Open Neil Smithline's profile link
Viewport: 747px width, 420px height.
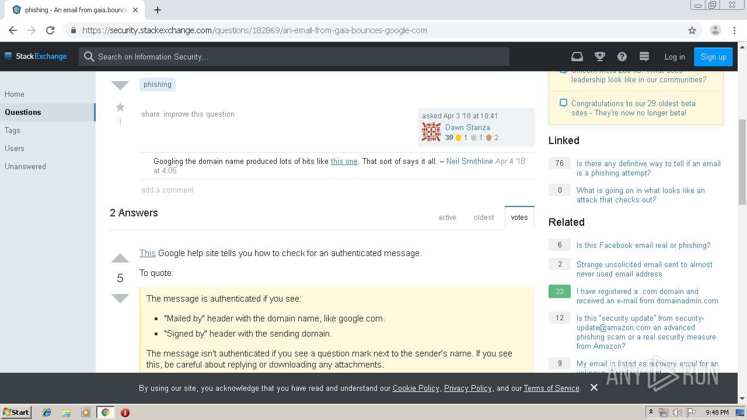[x=470, y=161]
